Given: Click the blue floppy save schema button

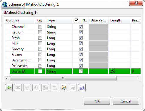Looking at the screenshot, I should [82, 88].
